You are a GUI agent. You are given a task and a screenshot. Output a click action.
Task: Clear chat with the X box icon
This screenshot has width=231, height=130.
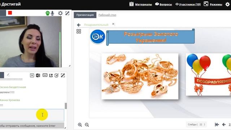coord(32,75)
